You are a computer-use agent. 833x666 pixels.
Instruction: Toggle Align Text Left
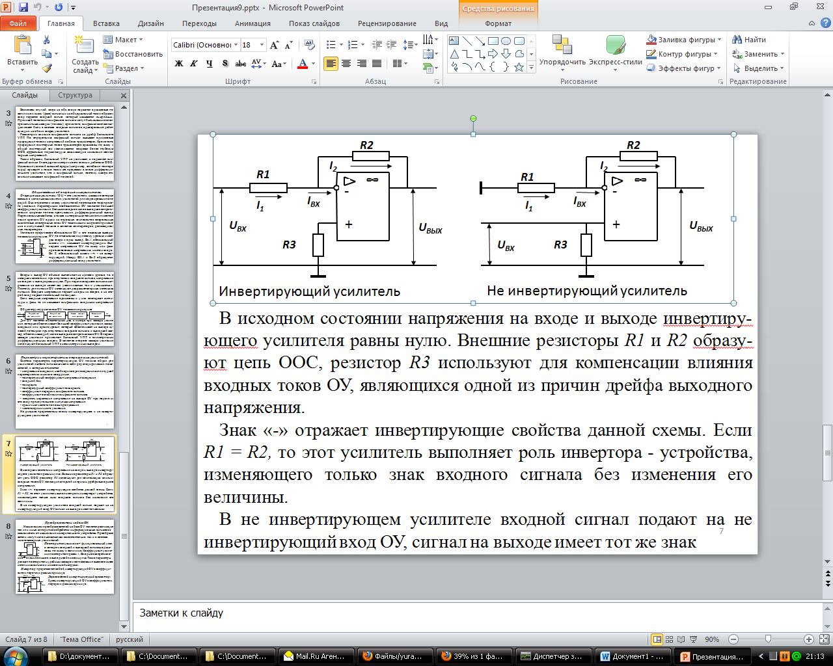[331, 64]
